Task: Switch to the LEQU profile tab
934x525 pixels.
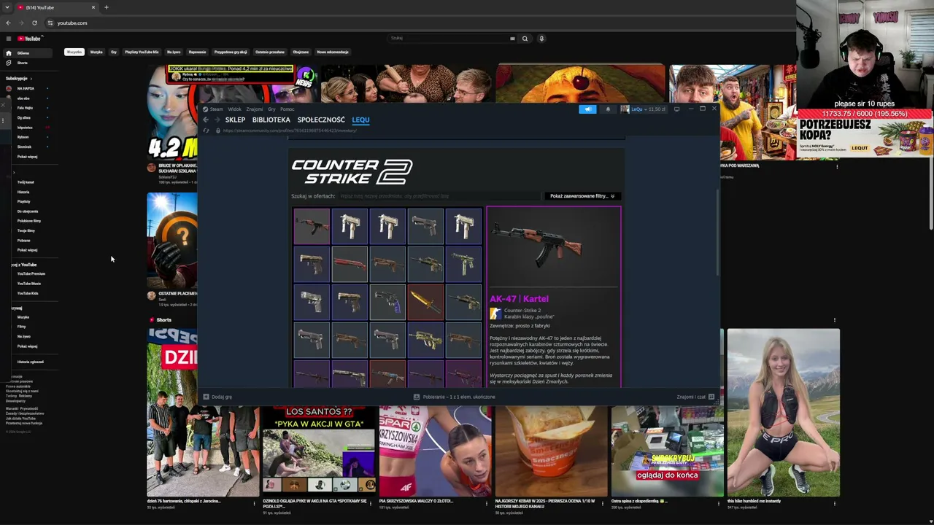Action: 360,120
